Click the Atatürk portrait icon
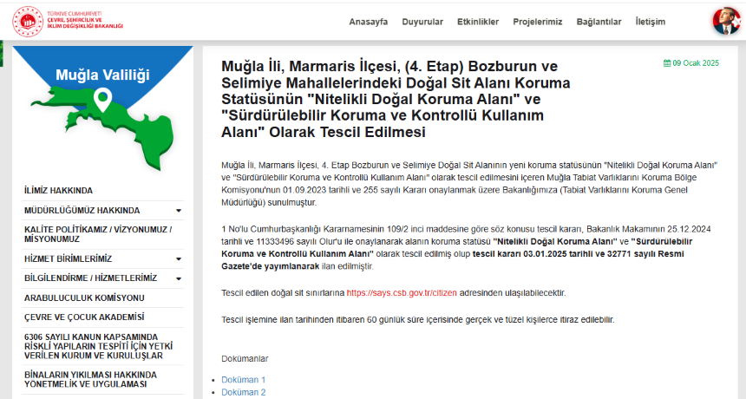746x399 pixels. [x=727, y=21]
